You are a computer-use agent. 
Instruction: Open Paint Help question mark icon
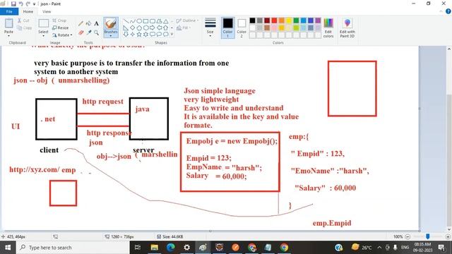pos(448,11)
